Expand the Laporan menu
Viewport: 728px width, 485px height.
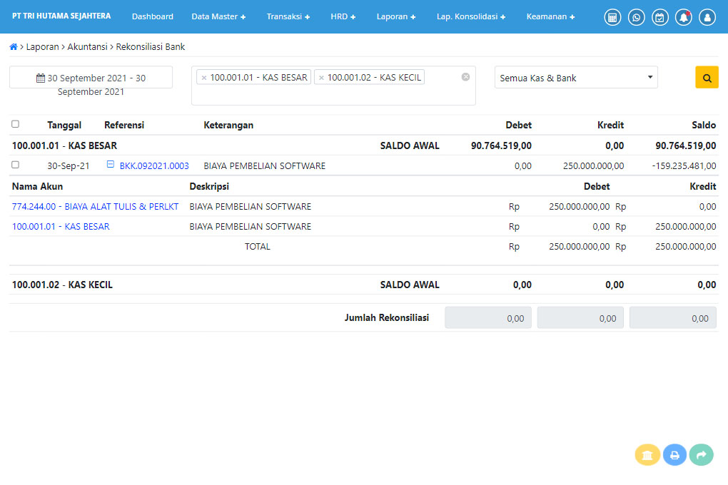(396, 16)
